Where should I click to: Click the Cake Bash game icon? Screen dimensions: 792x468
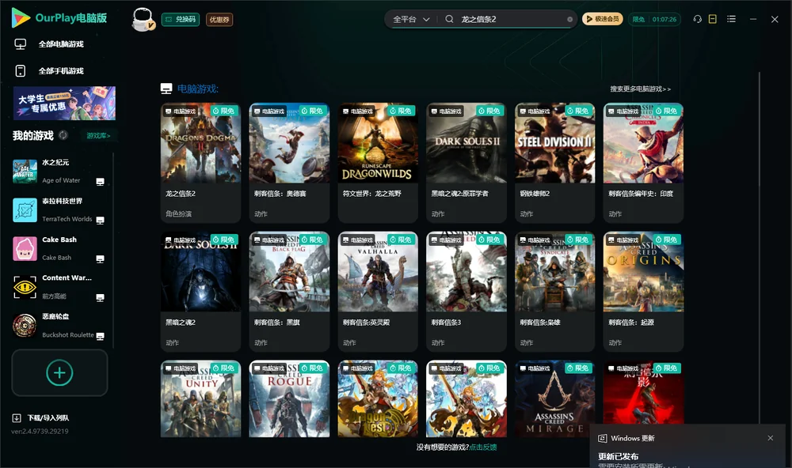pos(25,248)
